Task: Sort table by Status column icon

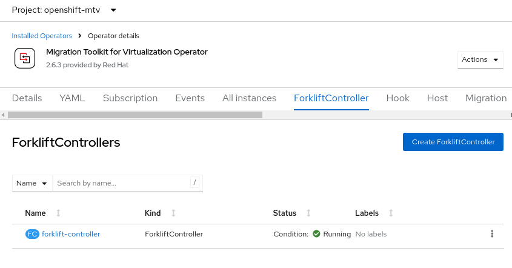Action: pos(308,213)
